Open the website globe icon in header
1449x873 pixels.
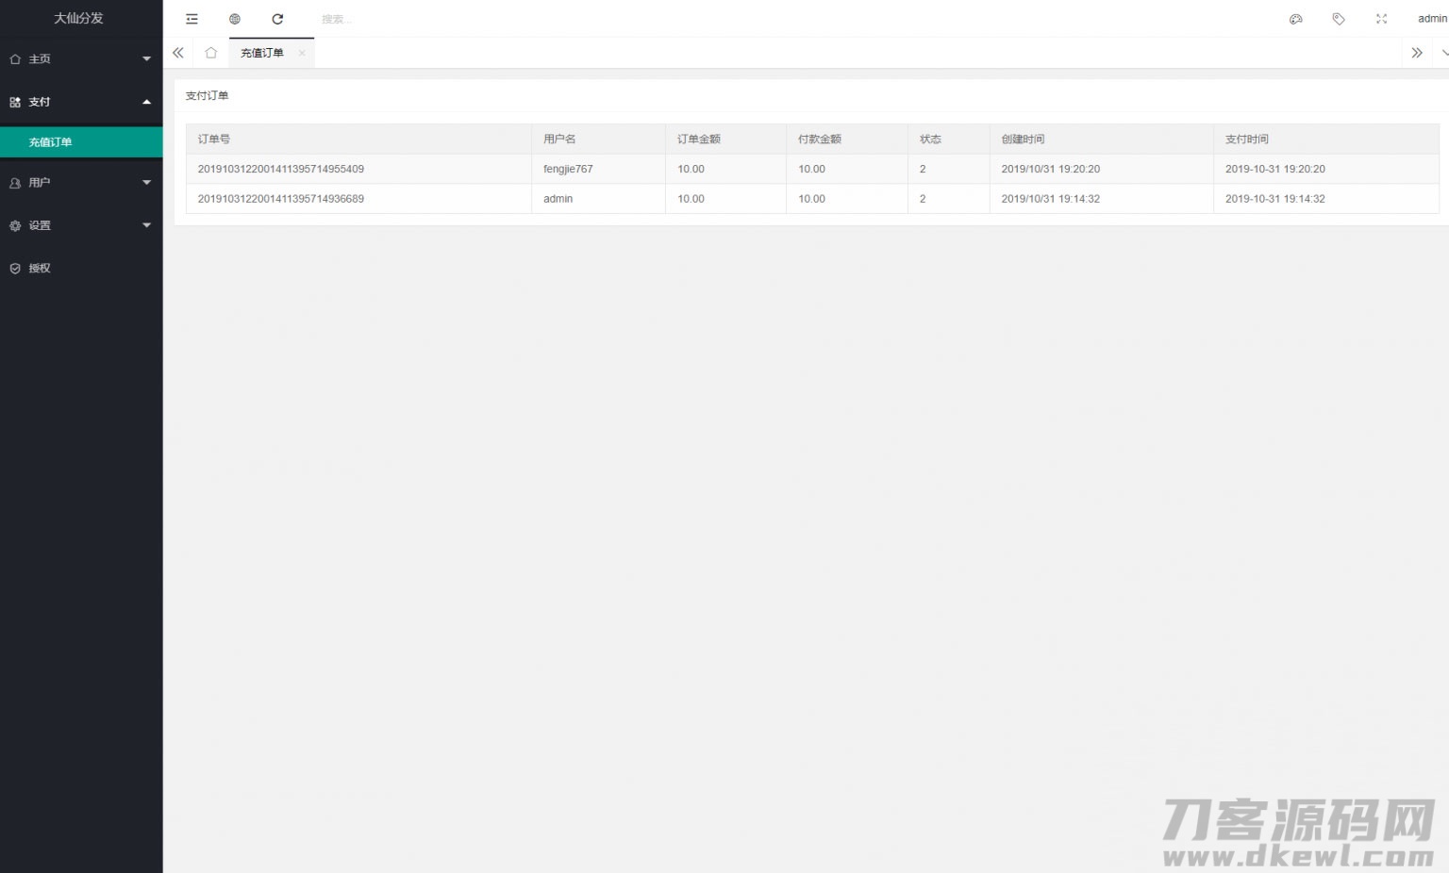(235, 19)
